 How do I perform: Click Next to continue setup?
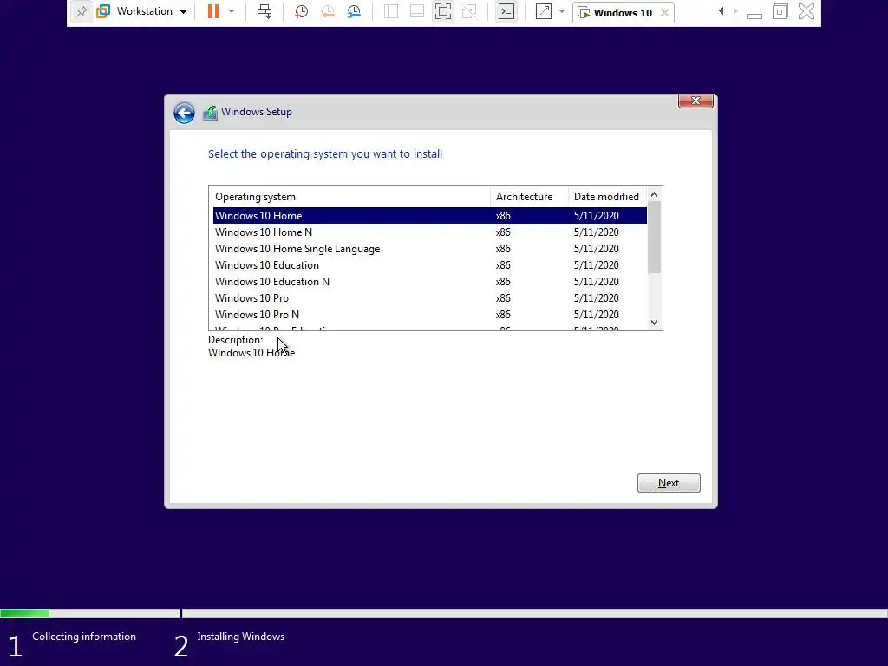669,483
